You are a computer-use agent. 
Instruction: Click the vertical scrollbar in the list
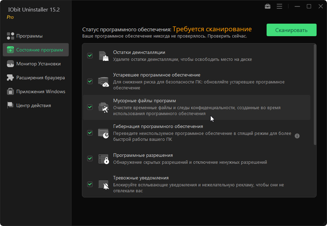[315, 95]
